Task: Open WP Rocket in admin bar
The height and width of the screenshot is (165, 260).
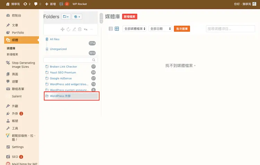Action: 80,4
